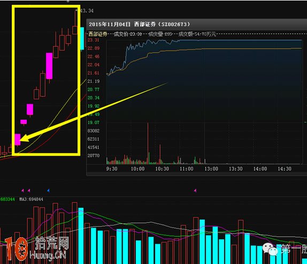The width and height of the screenshot is (307, 264).
Task: Select the 19.07 price axis label
Action: click(x=94, y=122)
